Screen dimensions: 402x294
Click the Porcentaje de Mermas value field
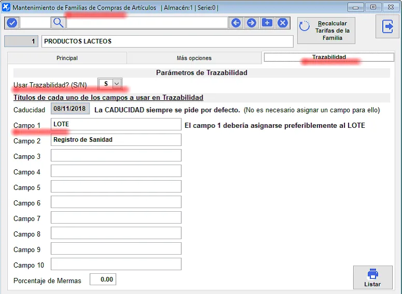103,280
